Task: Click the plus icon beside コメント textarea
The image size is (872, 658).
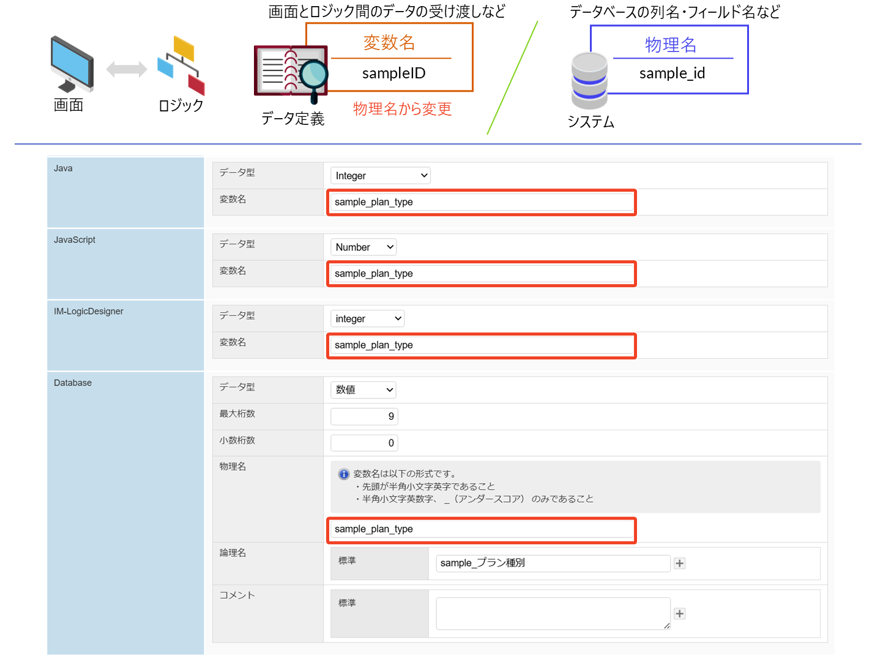Action: (x=679, y=613)
